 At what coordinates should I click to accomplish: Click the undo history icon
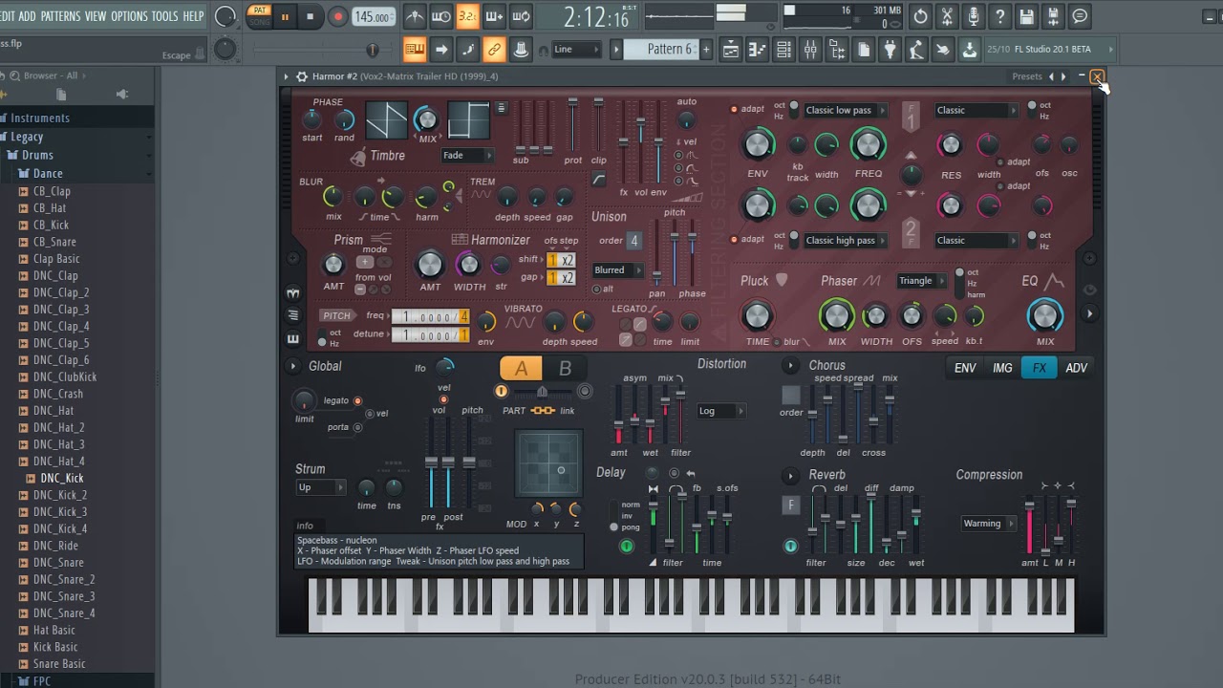pyautogui.click(x=920, y=16)
